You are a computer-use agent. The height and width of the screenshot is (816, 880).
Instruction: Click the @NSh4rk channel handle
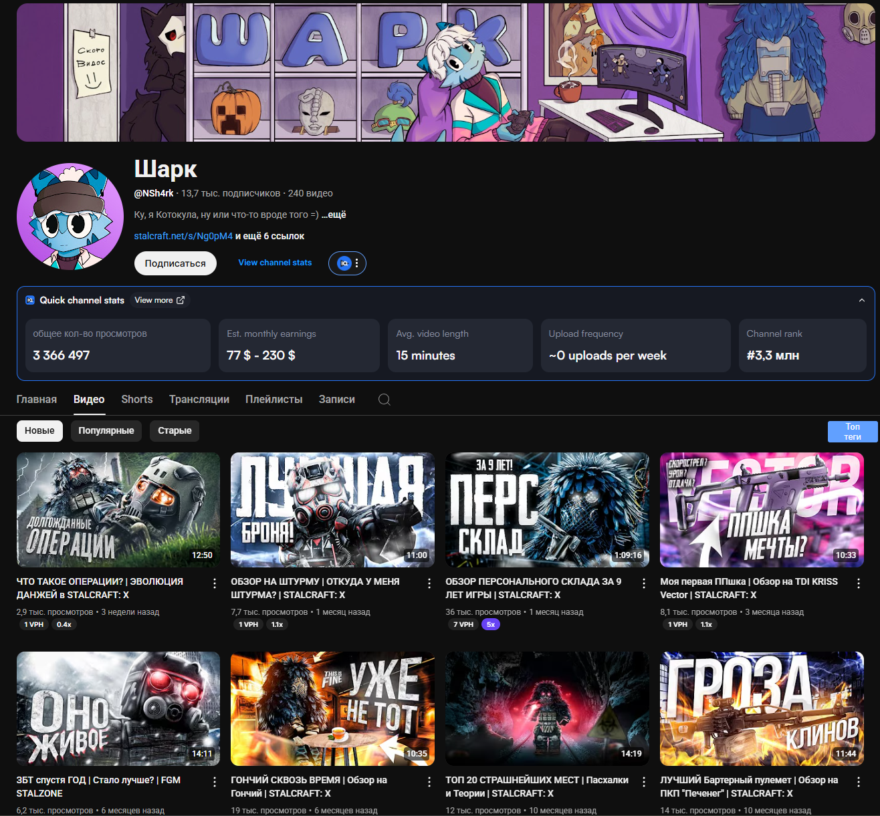(154, 193)
